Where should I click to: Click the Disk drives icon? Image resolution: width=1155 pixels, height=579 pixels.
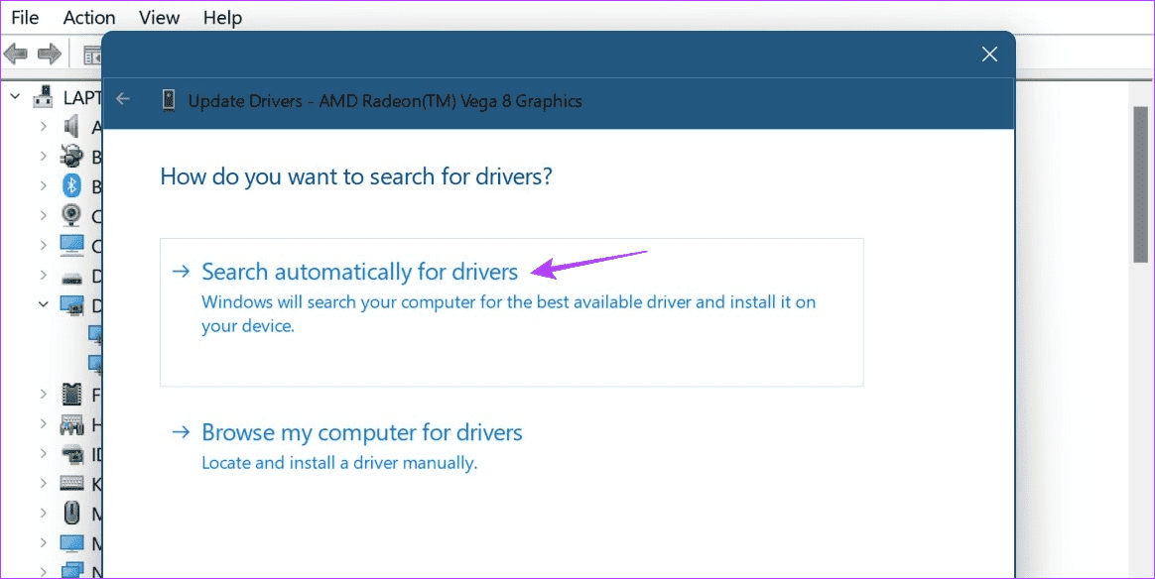(71, 278)
